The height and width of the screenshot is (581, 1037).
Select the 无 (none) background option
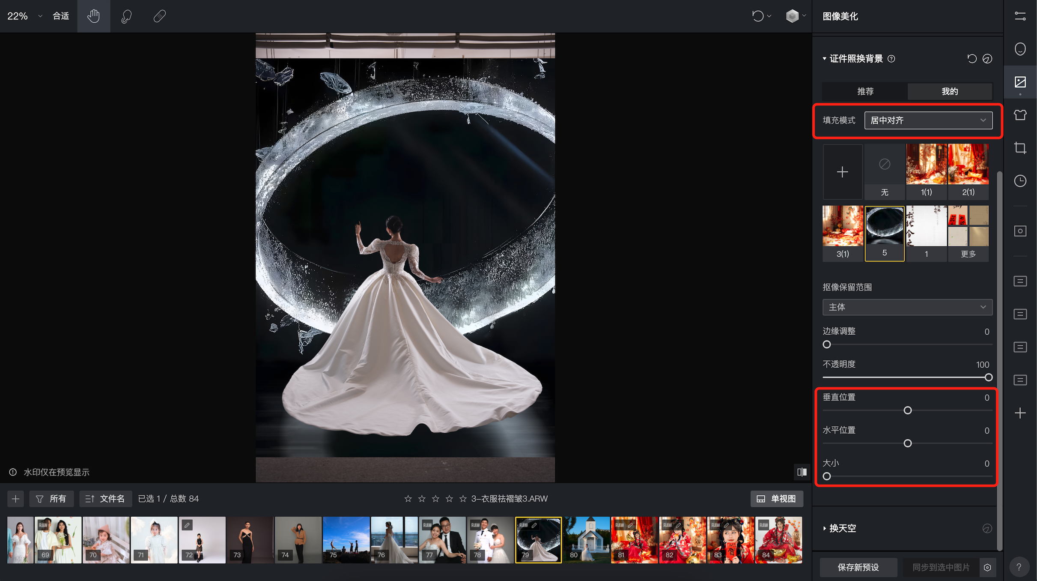[x=884, y=172]
